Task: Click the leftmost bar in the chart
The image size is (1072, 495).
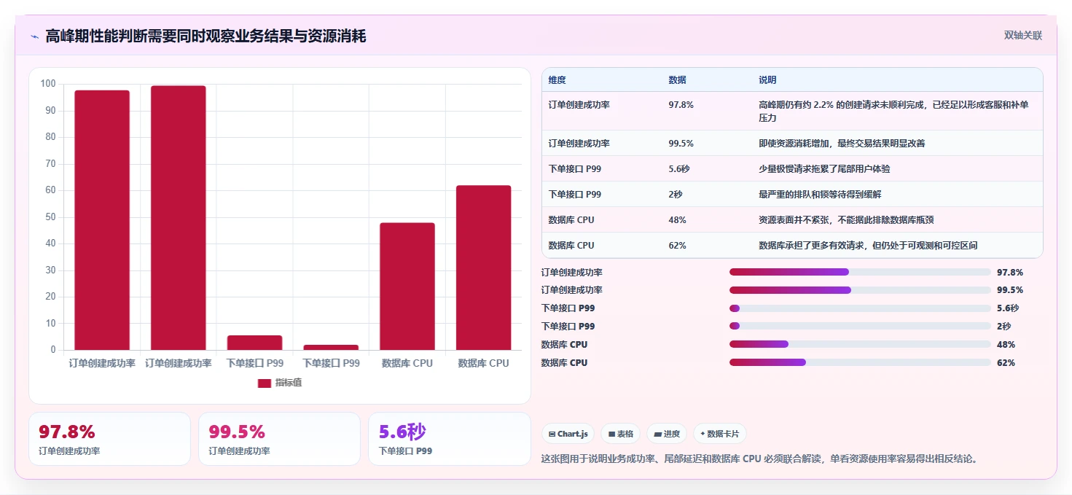Action: pos(102,220)
